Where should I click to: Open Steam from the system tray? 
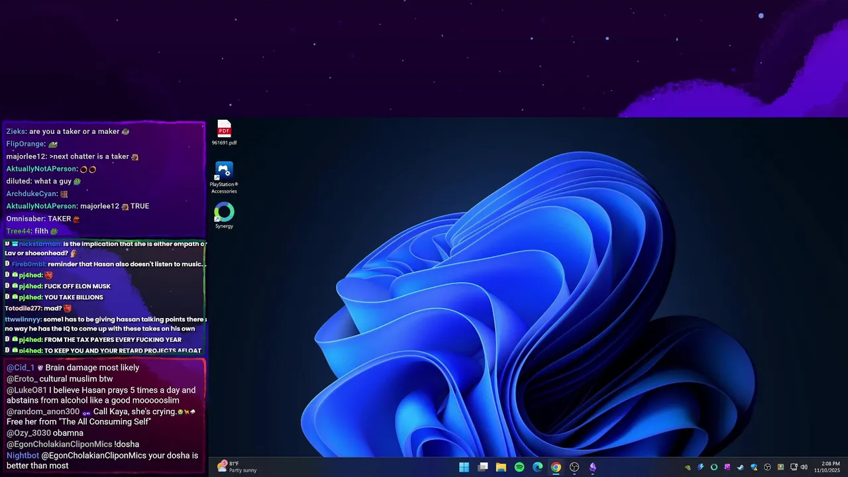tap(741, 467)
